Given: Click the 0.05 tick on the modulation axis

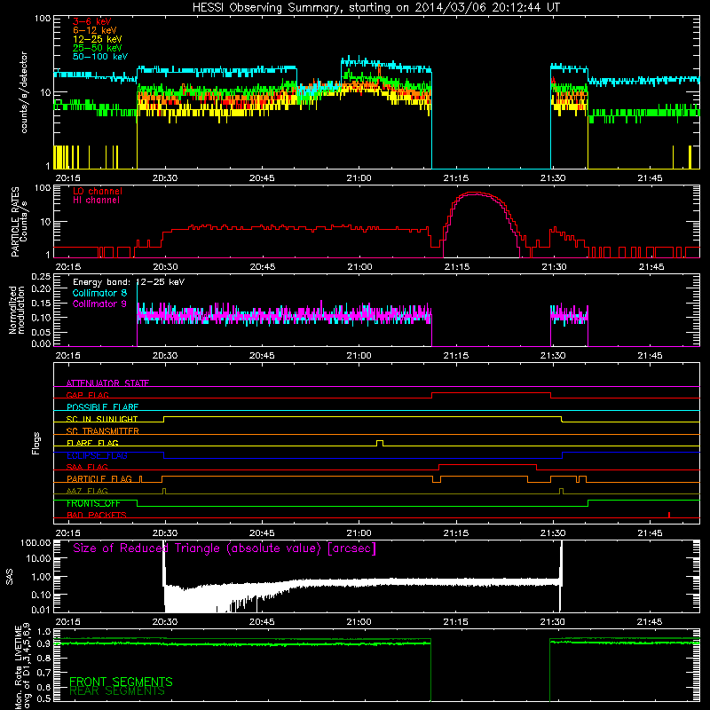Looking at the screenshot, I should [x=41, y=332].
